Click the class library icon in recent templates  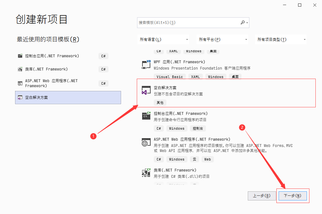20,69
